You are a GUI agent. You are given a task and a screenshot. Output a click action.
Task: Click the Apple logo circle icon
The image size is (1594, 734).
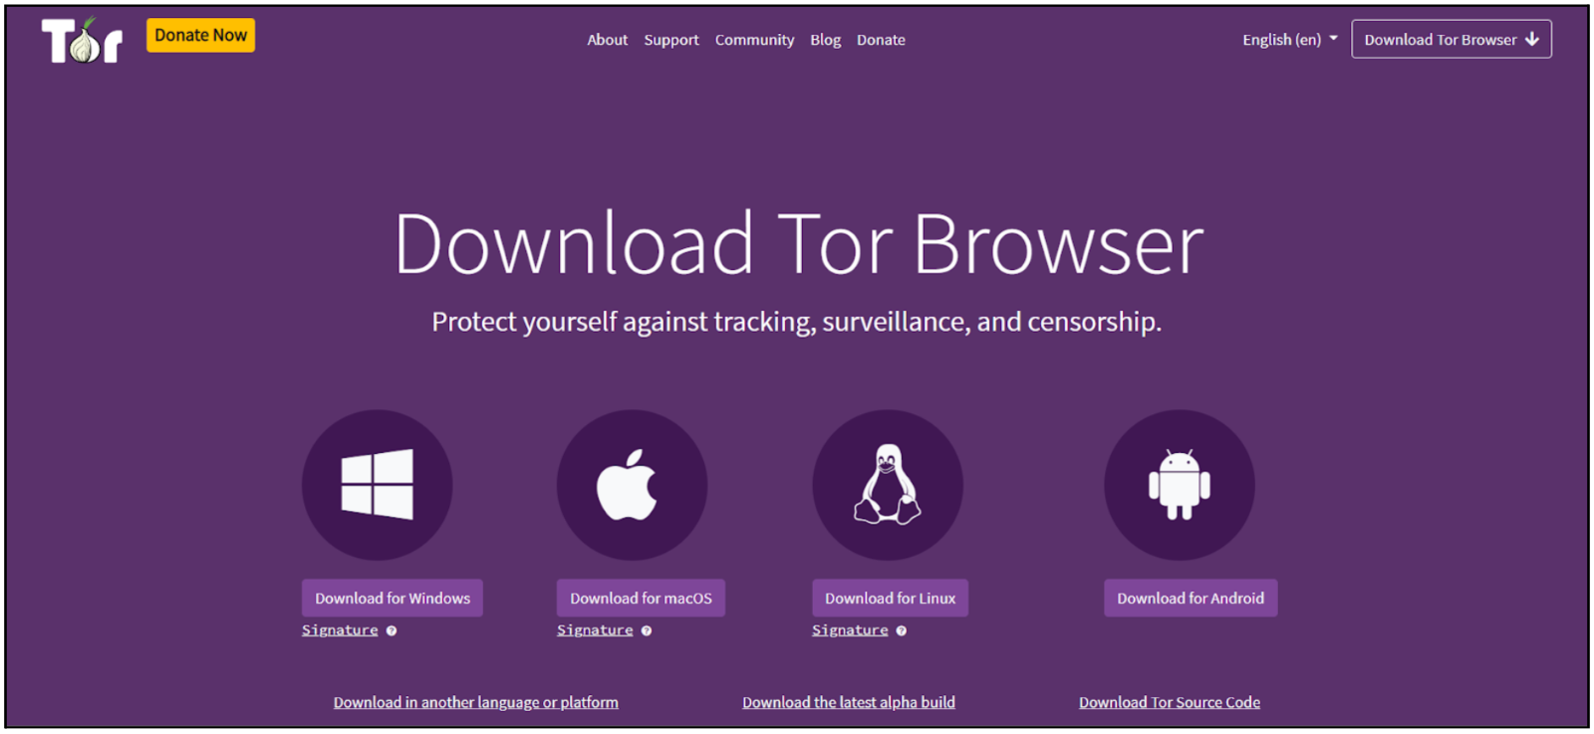632,485
